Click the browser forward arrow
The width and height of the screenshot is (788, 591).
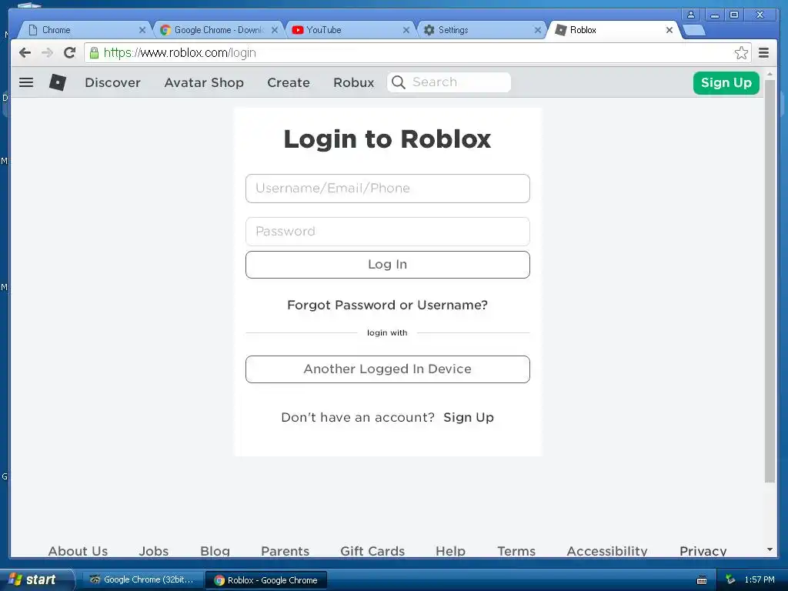click(x=47, y=53)
